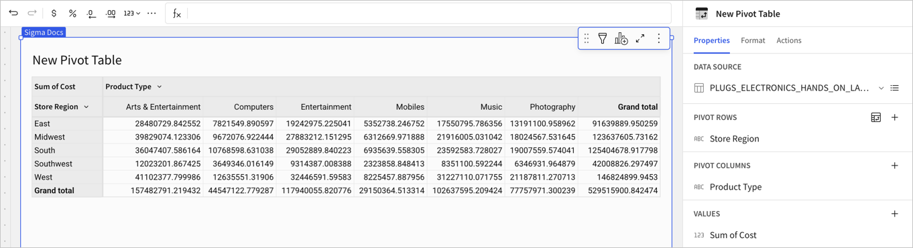Image resolution: width=913 pixels, height=248 pixels.
Task: Increase decimal places
Action: [x=111, y=13]
